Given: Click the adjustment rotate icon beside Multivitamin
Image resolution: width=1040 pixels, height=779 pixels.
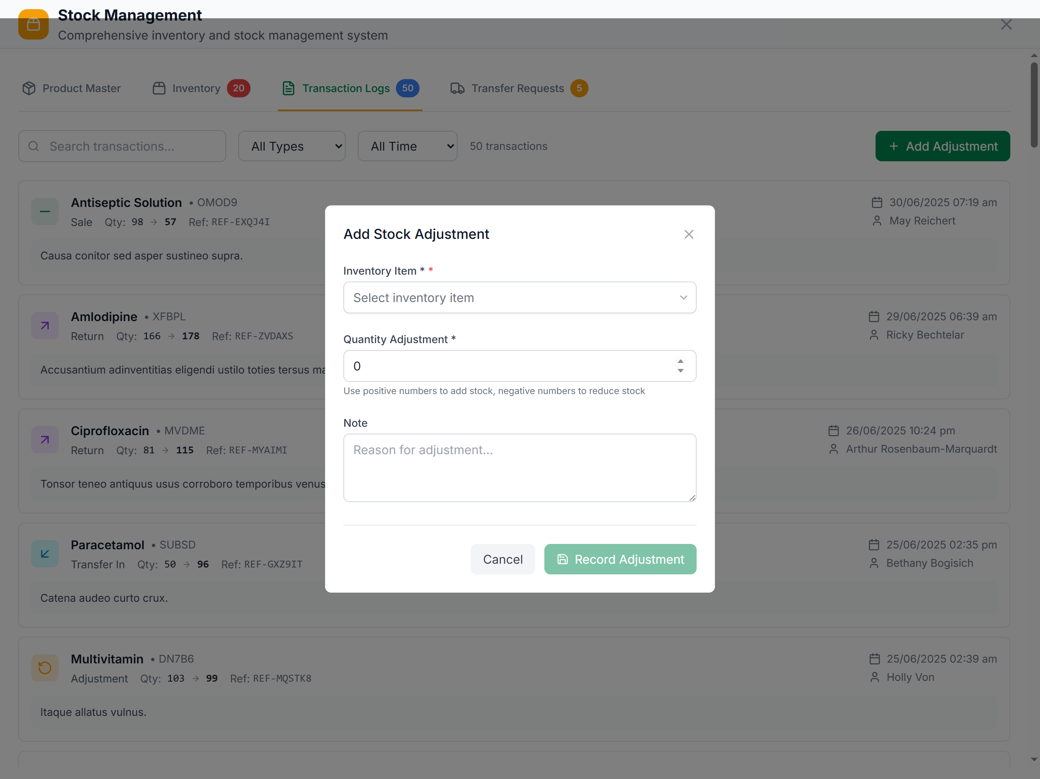Looking at the screenshot, I should point(45,668).
